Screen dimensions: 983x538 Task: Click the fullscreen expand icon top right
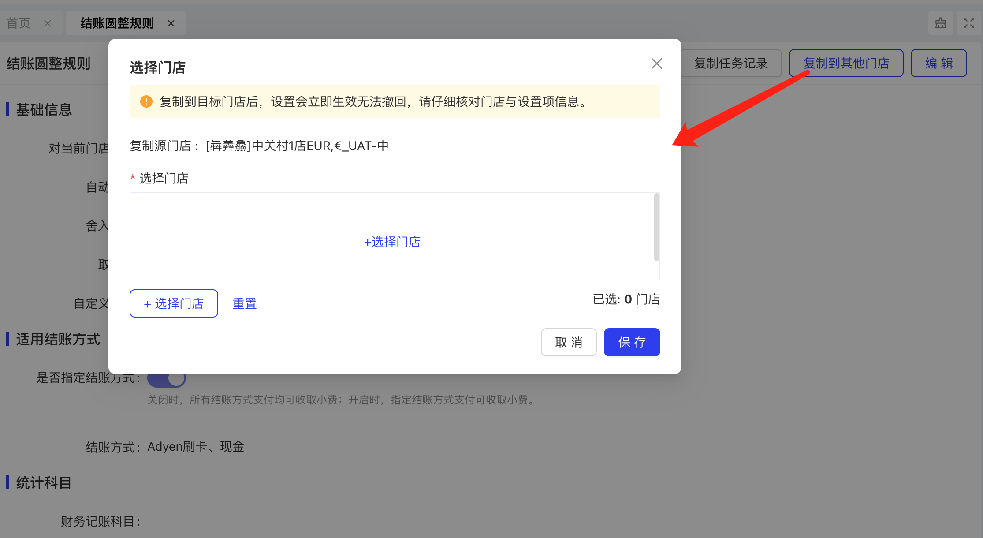click(968, 23)
